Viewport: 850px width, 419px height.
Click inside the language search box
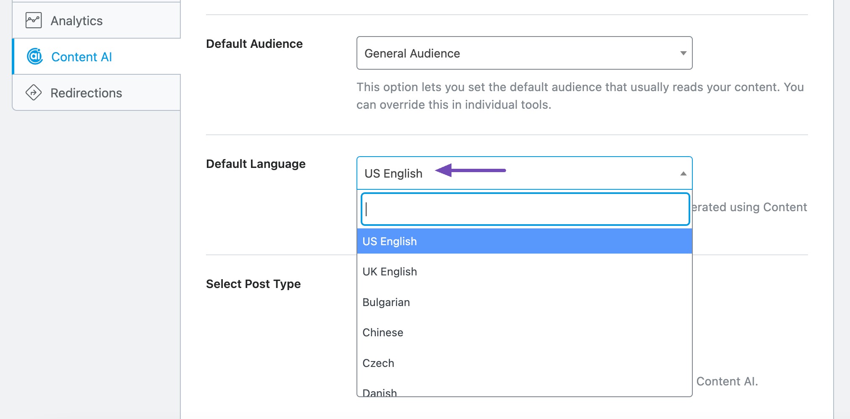525,209
